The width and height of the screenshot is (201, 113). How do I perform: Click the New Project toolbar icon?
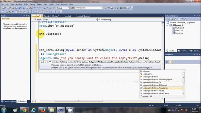pos(3,8)
